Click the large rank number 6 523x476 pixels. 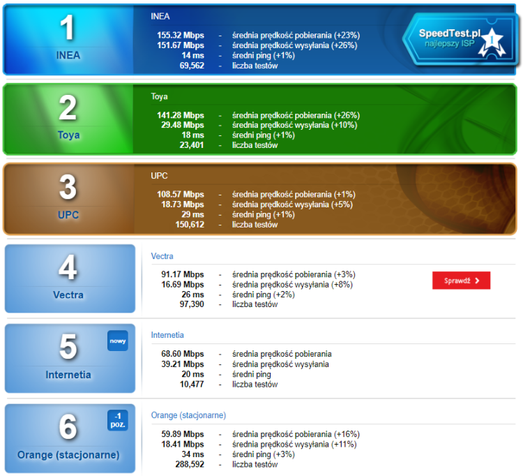coord(68,427)
